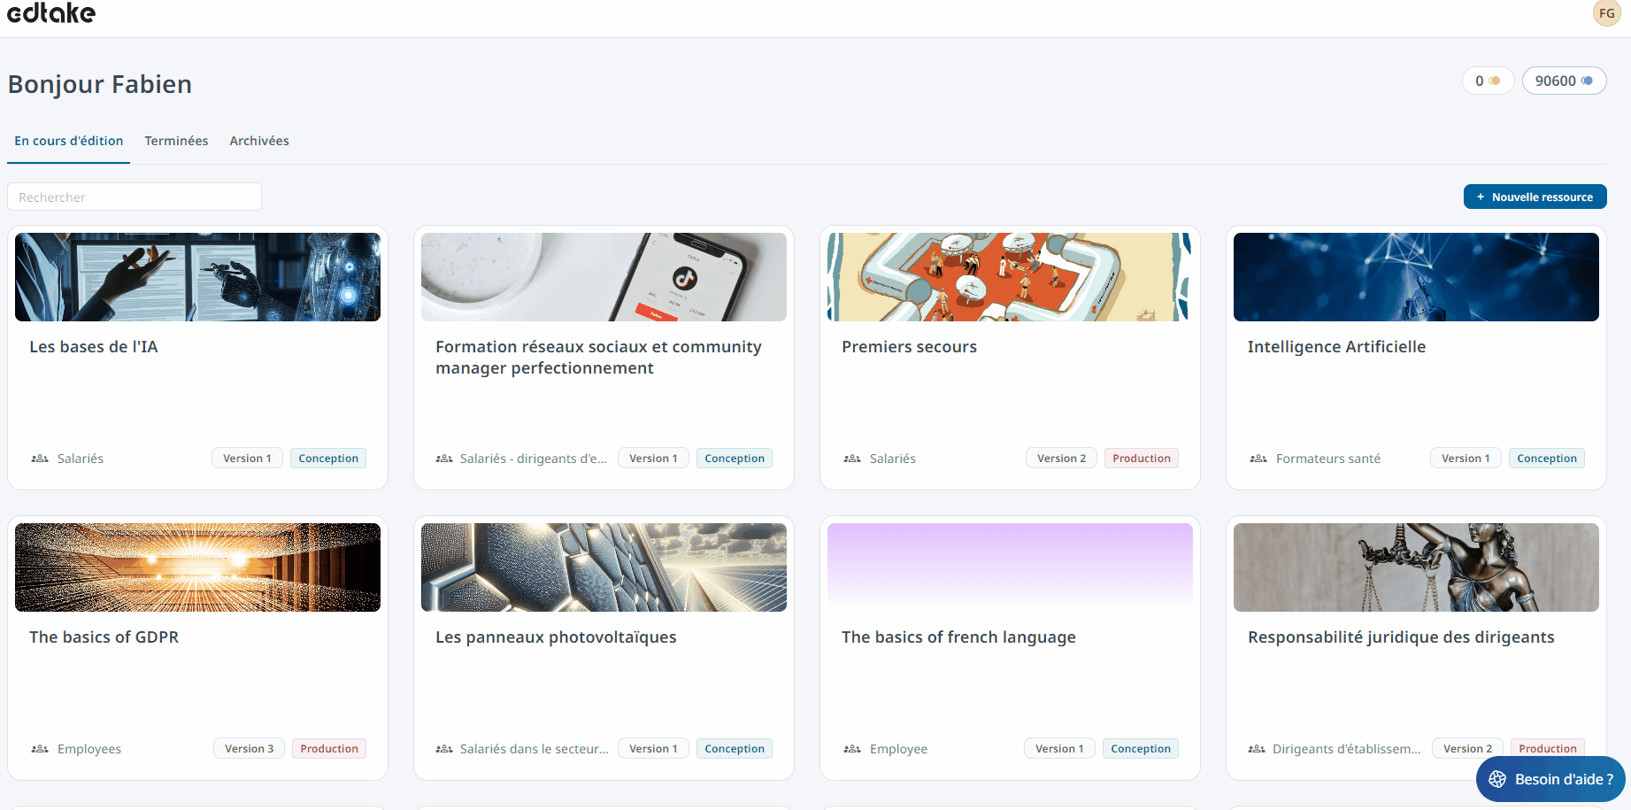Click the edtake logo
1631x810 pixels.
point(51,13)
